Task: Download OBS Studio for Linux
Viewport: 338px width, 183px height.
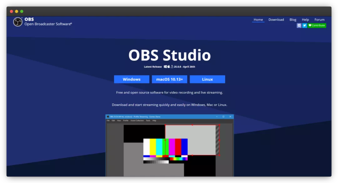Action: (x=207, y=79)
